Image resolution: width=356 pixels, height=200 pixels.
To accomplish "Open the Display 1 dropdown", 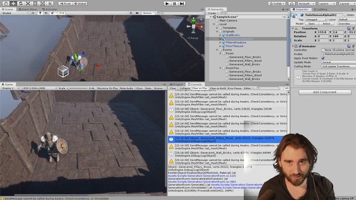I will (x=10, y=88).
